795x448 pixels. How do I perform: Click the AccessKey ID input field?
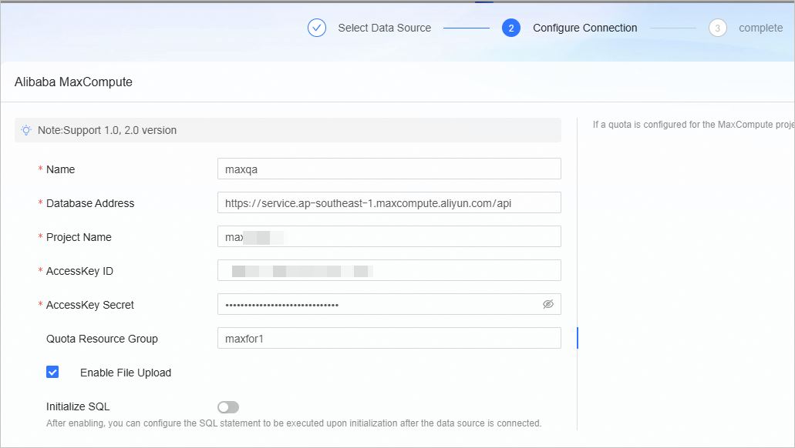point(389,270)
